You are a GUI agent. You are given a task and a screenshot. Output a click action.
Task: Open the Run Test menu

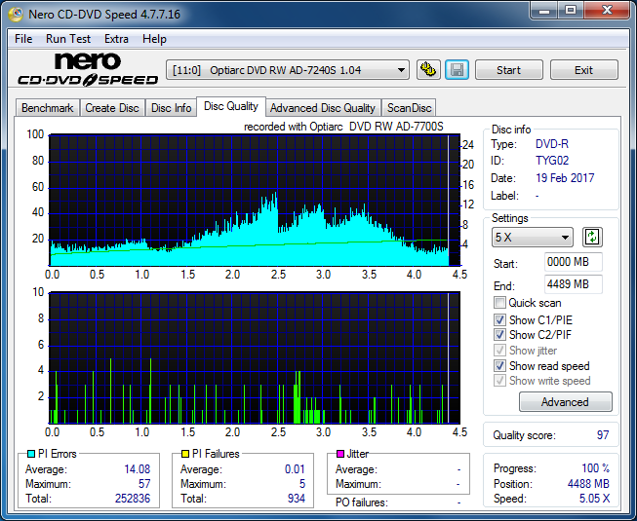tap(68, 39)
